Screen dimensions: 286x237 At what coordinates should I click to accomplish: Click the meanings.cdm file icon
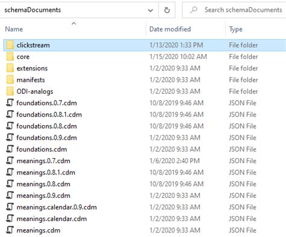click(10, 230)
